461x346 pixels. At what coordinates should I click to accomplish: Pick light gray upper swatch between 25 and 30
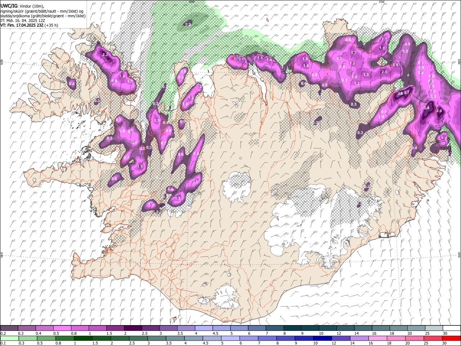(433, 328)
